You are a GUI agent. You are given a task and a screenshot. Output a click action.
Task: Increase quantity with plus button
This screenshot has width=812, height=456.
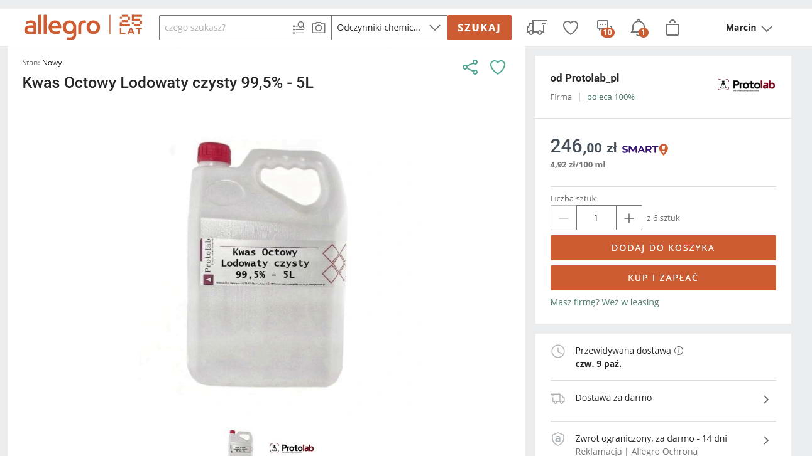pyautogui.click(x=629, y=218)
